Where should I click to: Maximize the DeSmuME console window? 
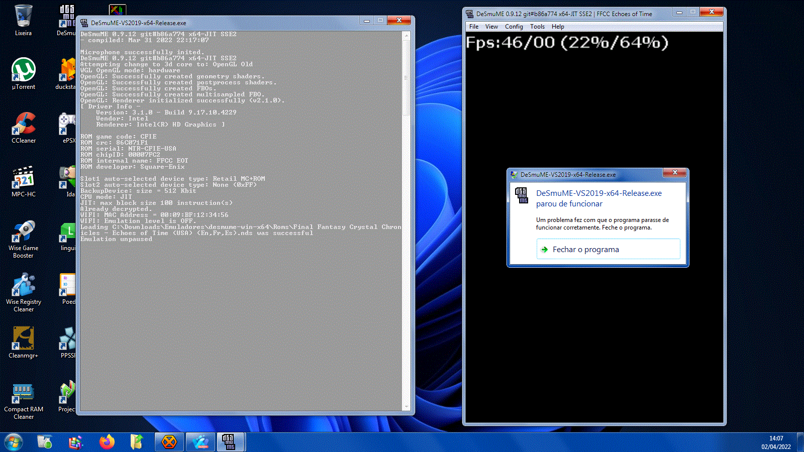[380, 21]
